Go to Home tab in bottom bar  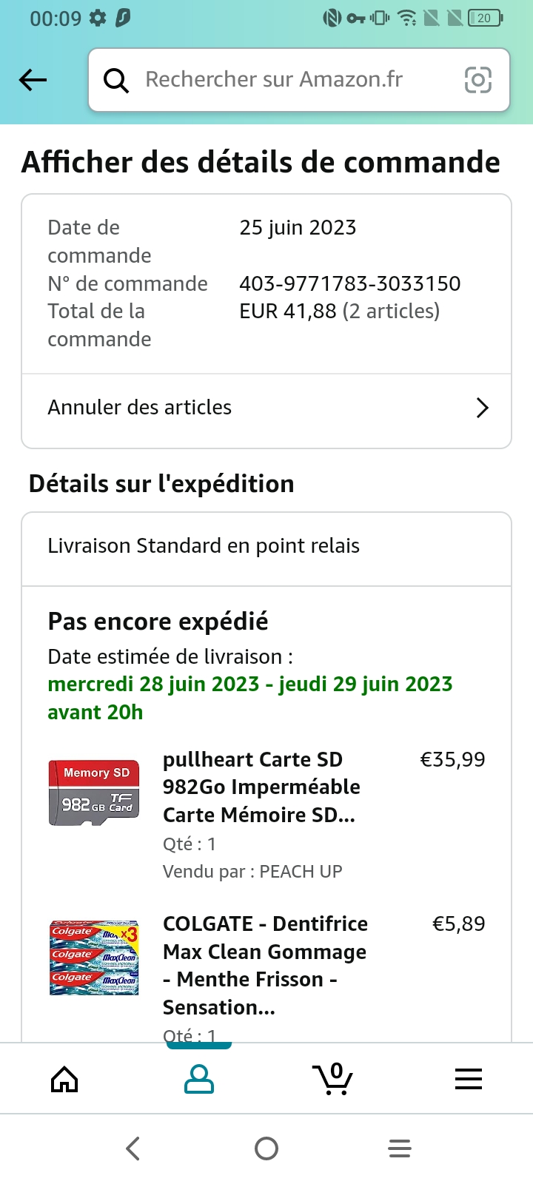coord(64,1079)
